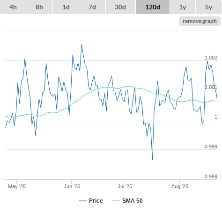Click the Aug '25 axis label

[x=180, y=186]
